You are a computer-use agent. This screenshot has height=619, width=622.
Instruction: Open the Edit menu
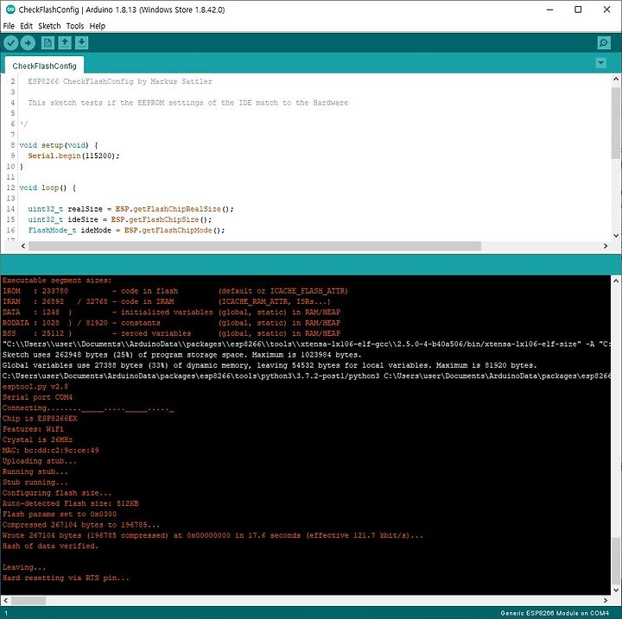(x=26, y=26)
